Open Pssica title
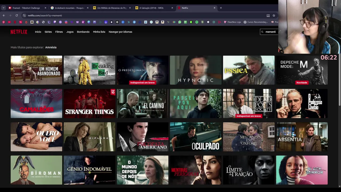Image resolution: width=341 pixels, height=192 pixels. (249, 70)
